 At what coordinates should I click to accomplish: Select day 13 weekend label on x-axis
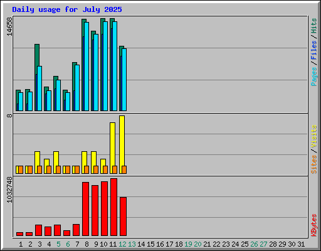[132, 244]
